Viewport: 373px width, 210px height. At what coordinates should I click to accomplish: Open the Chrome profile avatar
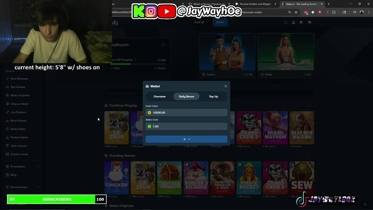click(362, 12)
